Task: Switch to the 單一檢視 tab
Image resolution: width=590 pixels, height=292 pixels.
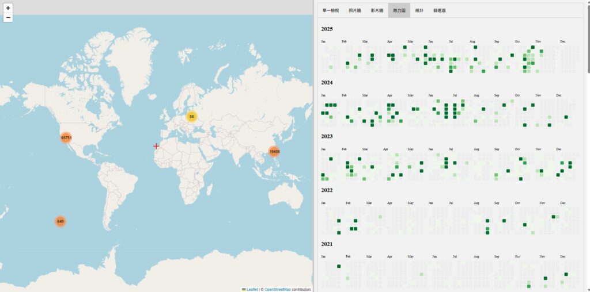Action: click(331, 10)
